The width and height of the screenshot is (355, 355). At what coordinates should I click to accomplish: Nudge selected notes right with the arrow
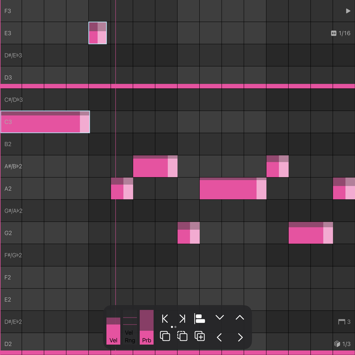tap(240, 337)
